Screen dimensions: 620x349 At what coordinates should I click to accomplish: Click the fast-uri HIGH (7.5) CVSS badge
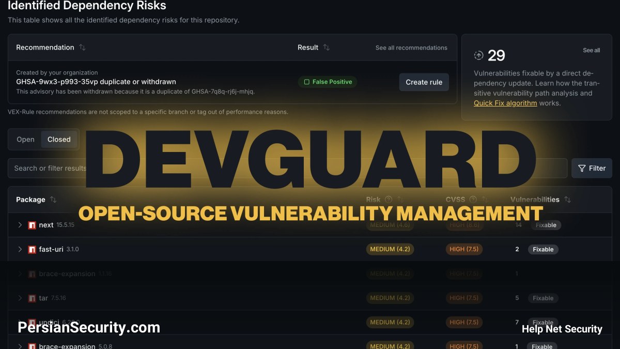click(464, 249)
